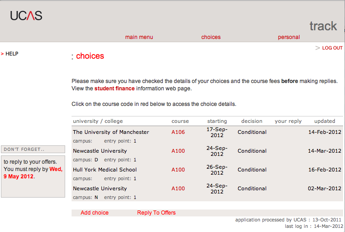Image resolution: width=345 pixels, height=232 pixels.
Task: Click the 17-Sep-2012 starting date
Action: click(x=217, y=132)
